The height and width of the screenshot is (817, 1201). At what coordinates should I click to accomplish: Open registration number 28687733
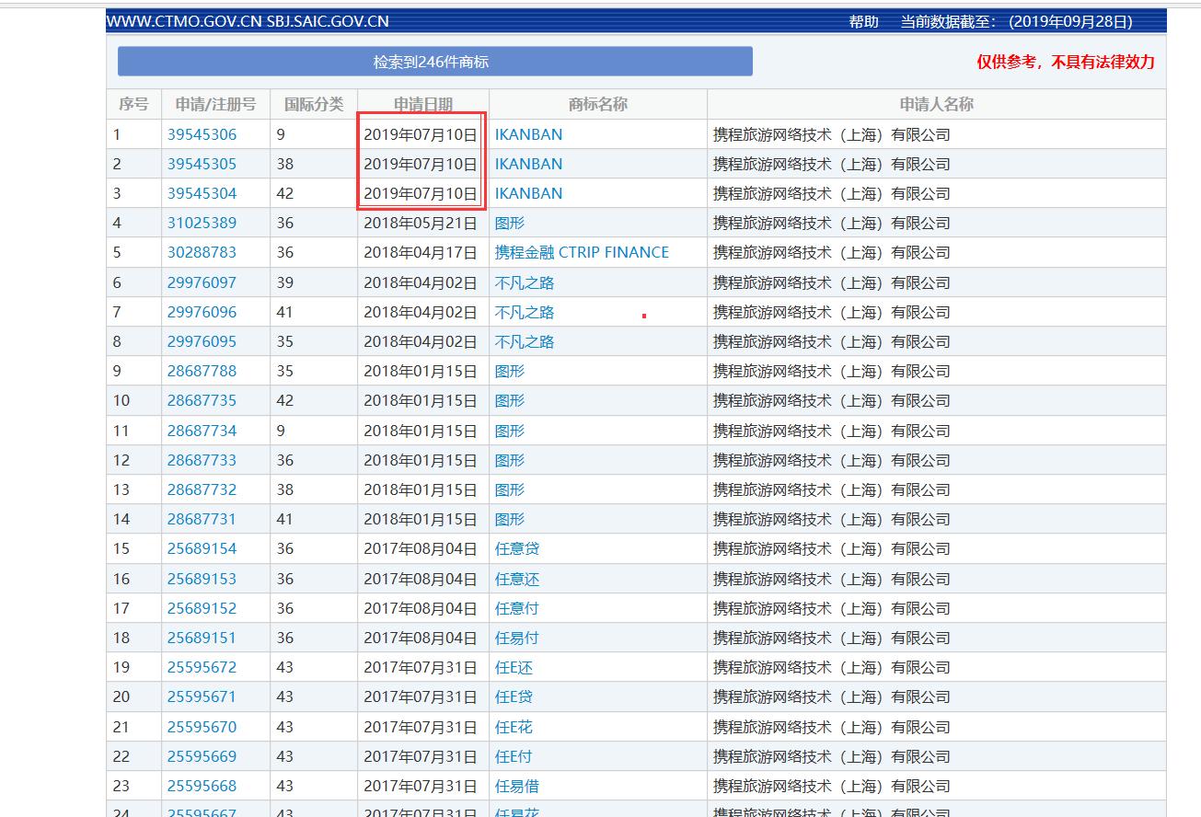click(x=202, y=460)
